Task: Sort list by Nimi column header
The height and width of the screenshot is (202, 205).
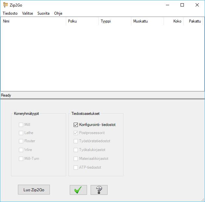Action: [x=33, y=21]
